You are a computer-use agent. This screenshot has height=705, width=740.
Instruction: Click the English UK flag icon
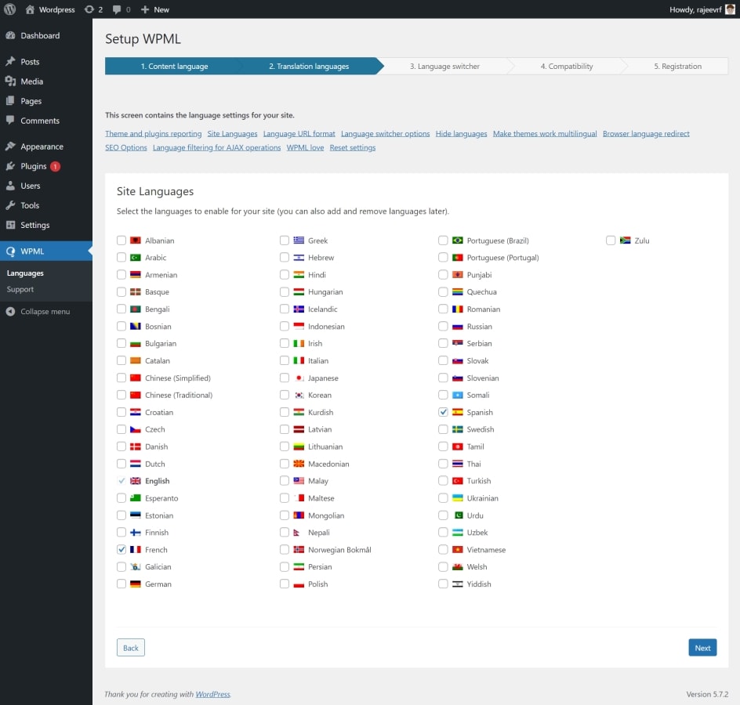[x=136, y=481]
